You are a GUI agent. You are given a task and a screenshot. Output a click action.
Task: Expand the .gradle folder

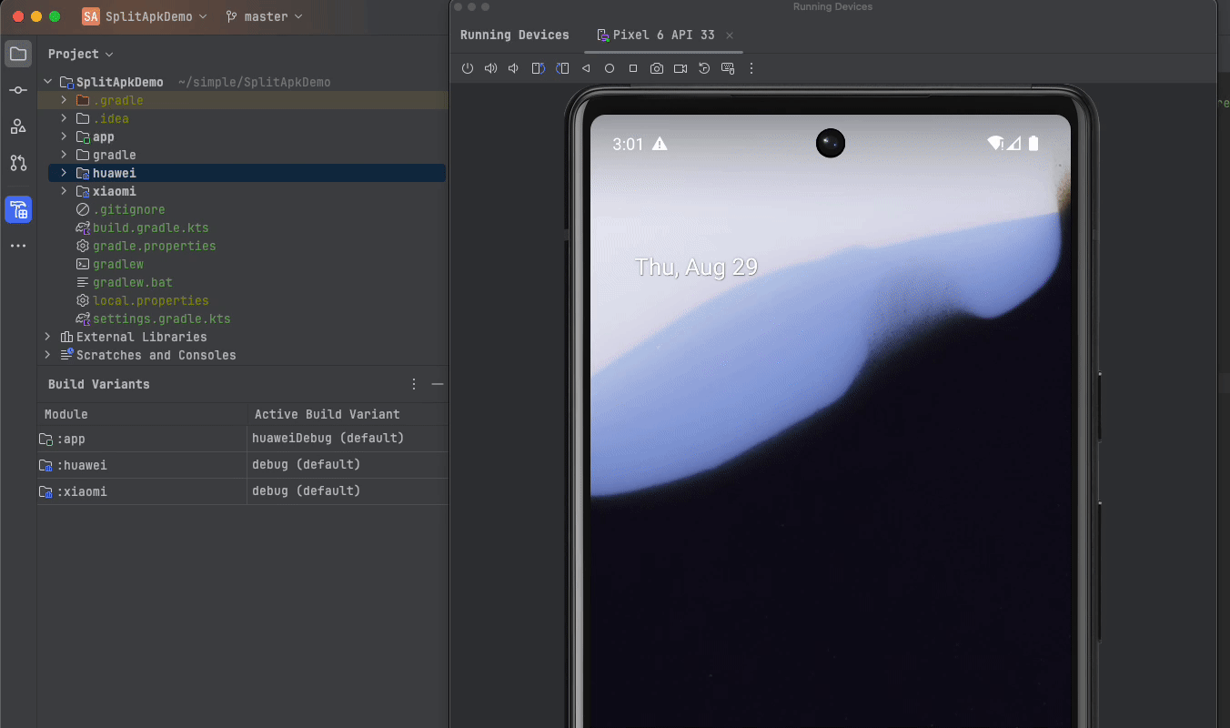click(x=64, y=100)
